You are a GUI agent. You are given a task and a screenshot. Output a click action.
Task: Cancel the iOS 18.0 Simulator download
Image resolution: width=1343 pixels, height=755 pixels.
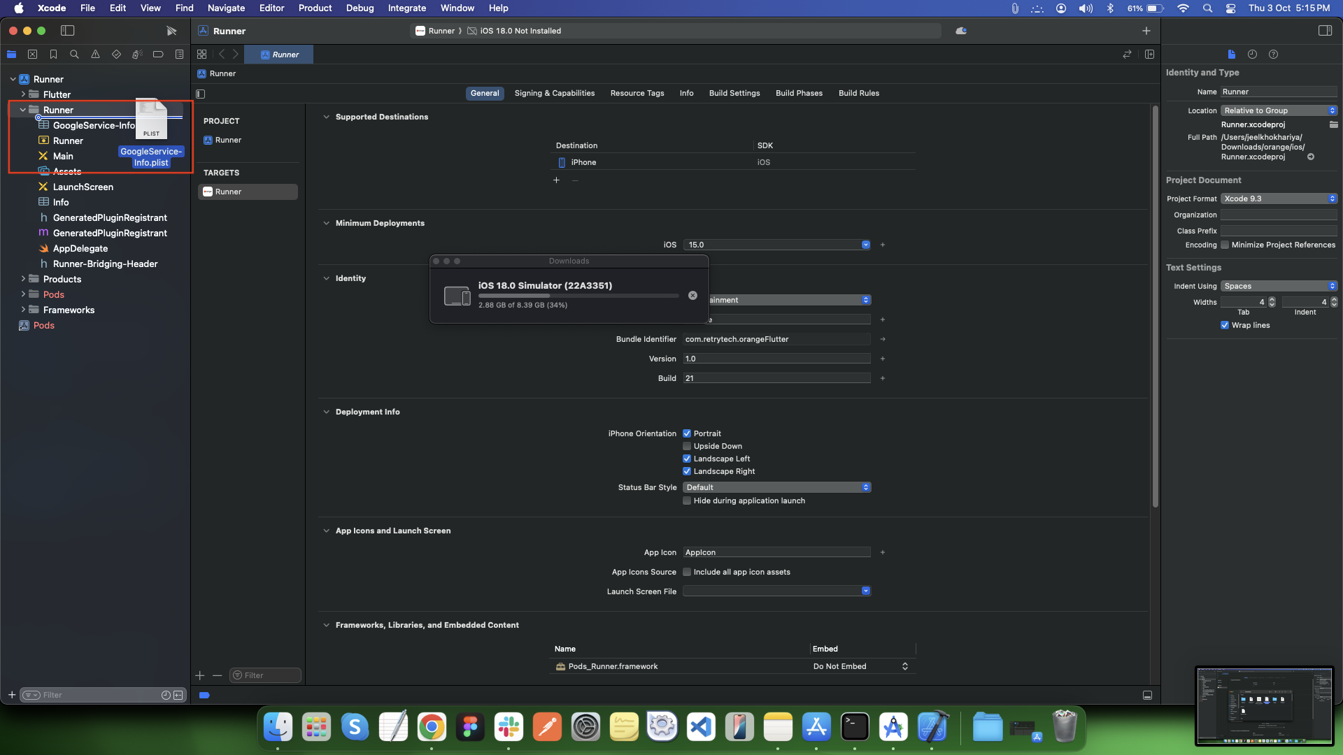click(692, 296)
